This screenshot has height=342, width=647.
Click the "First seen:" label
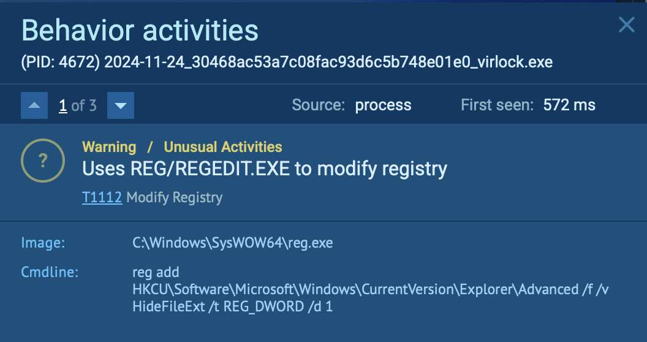498,105
